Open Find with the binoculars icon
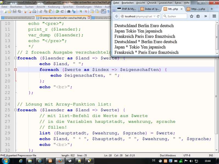The width and height of the screenshot is (219, 164). coord(69,11)
